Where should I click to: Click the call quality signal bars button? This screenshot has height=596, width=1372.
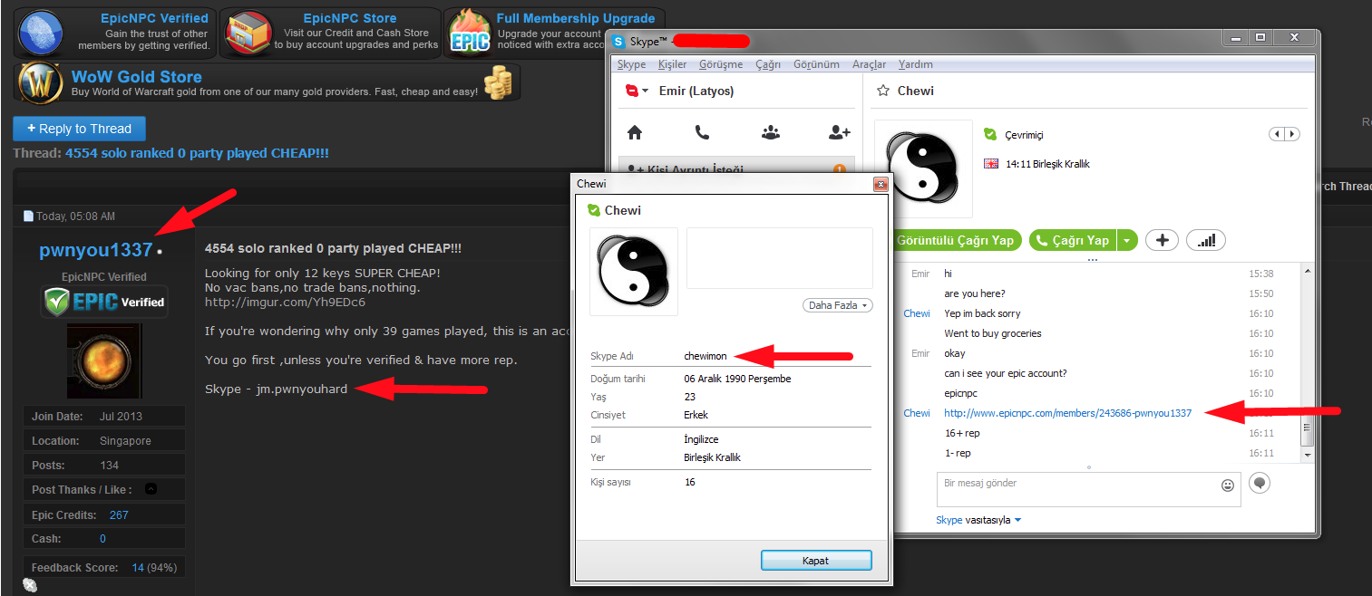pyautogui.click(x=1206, y=240)
